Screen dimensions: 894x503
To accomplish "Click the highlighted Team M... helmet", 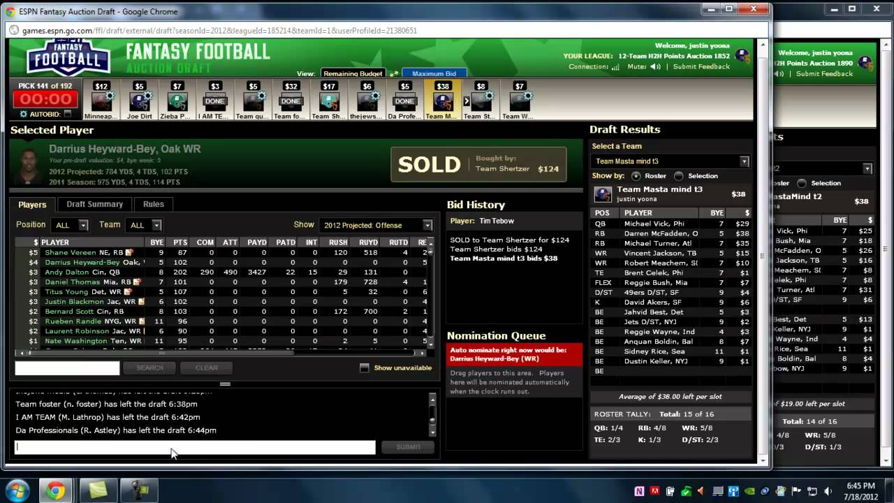I will [x=443, y=102].
